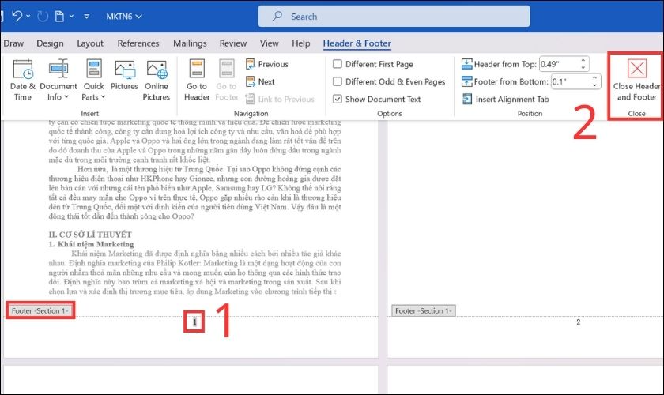The width and height of the screenshot is (664, 395).
Task: Insert Pictures from this device
Action: coord(125,75)
